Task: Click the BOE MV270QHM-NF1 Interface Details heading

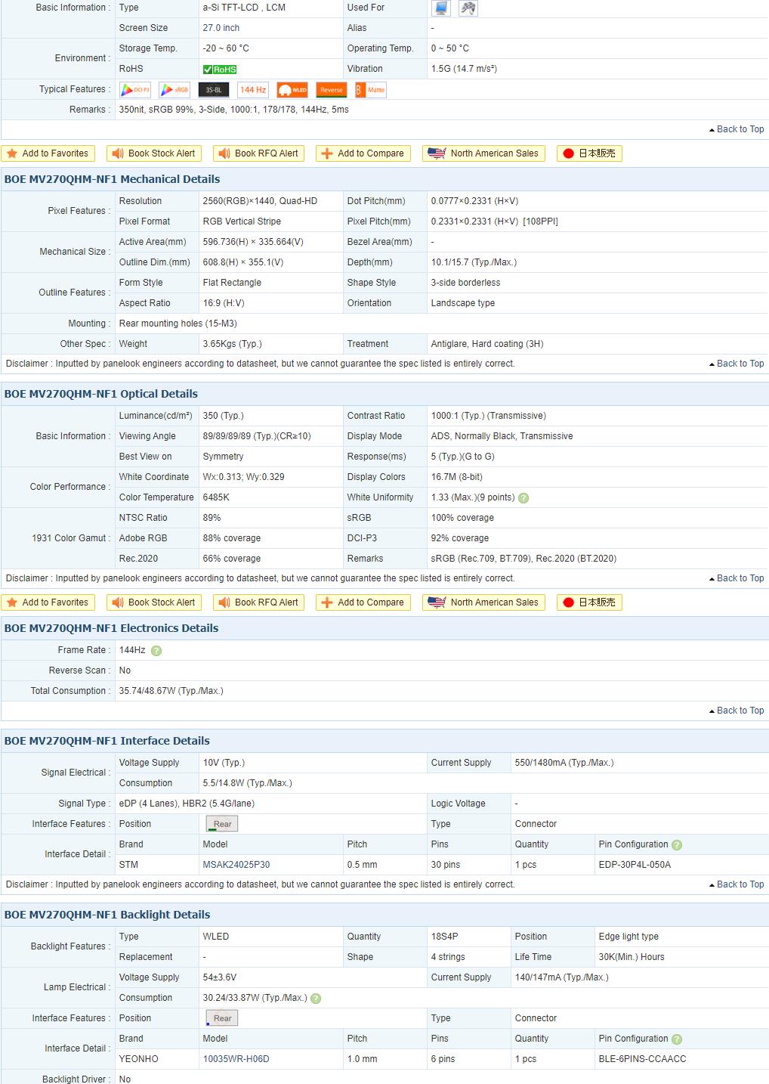Action: (x=107, y=741)
